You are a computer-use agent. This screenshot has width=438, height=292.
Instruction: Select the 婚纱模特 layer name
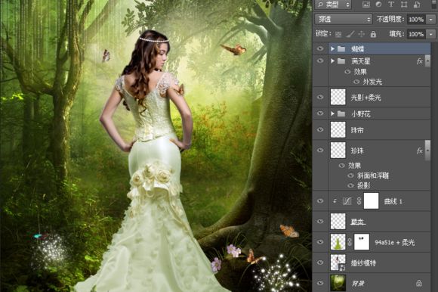(363, 263)
